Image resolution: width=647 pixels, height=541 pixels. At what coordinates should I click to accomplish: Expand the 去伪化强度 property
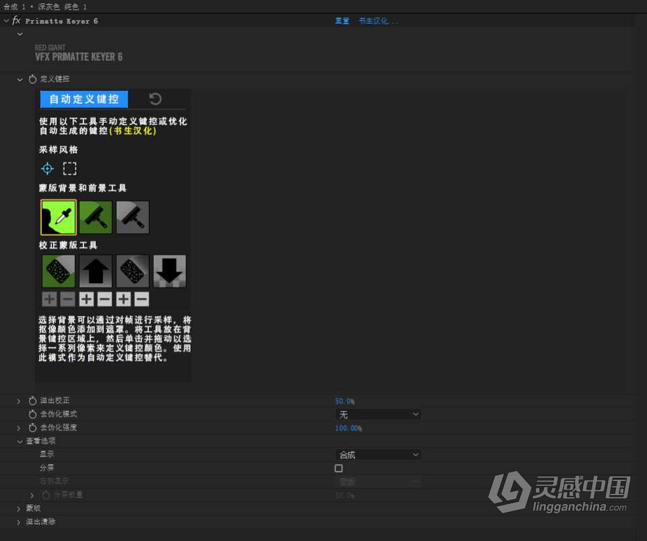click(19, 428)
